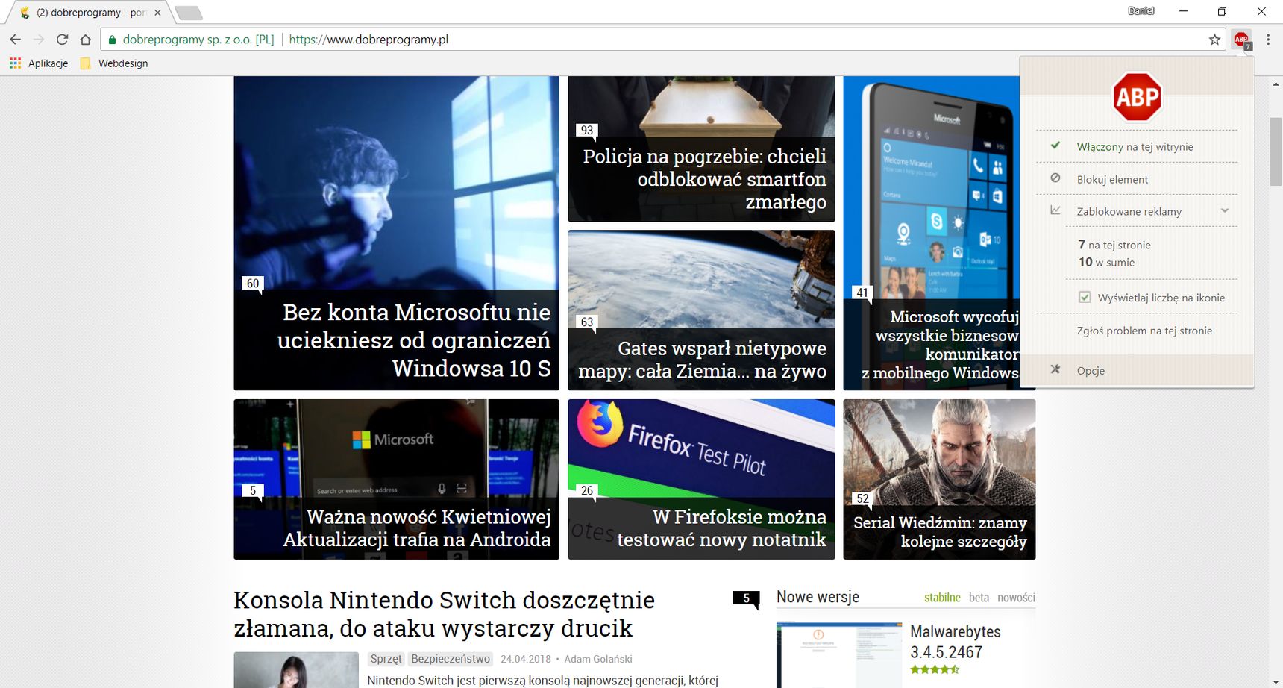Screen dimensions: 1283x688
Task: Switch to the beta tab
Action: (979, 598)
